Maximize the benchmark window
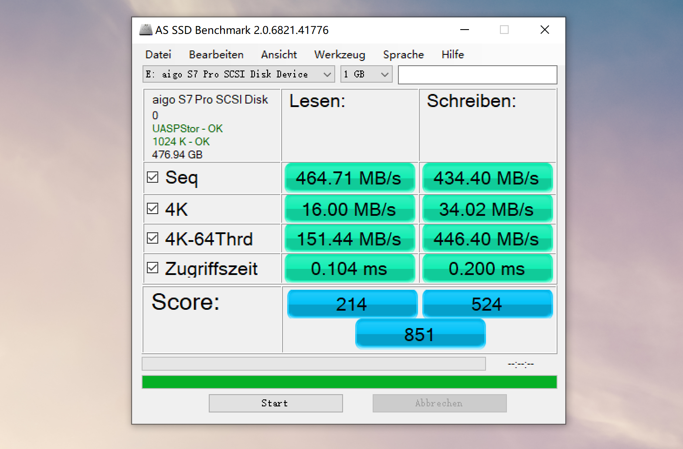Image resolution: width=683 pixels, height=449 pixels. [x=504, y=30]
